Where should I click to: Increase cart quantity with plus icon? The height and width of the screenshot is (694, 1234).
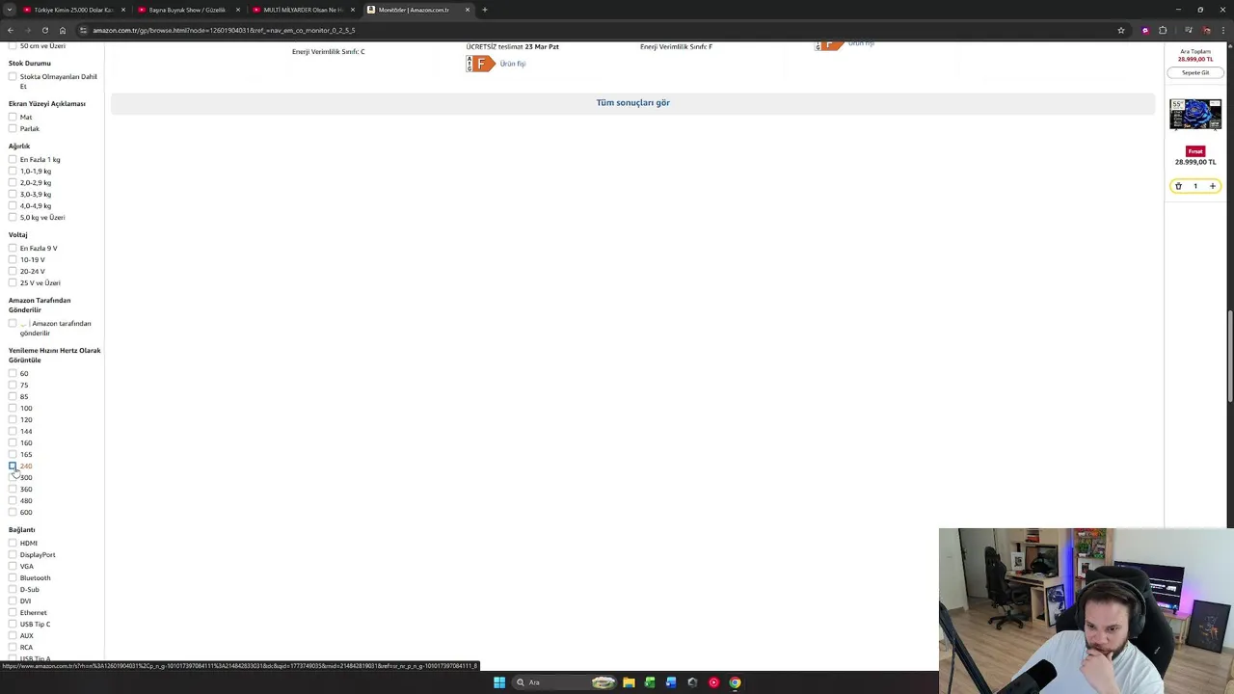pos(1213,186)
